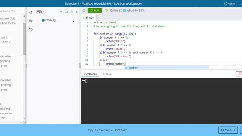The image size is (242, 136).
Task: Click line 1 comment '#FizzBuzz Game!'
Action: 105,23
